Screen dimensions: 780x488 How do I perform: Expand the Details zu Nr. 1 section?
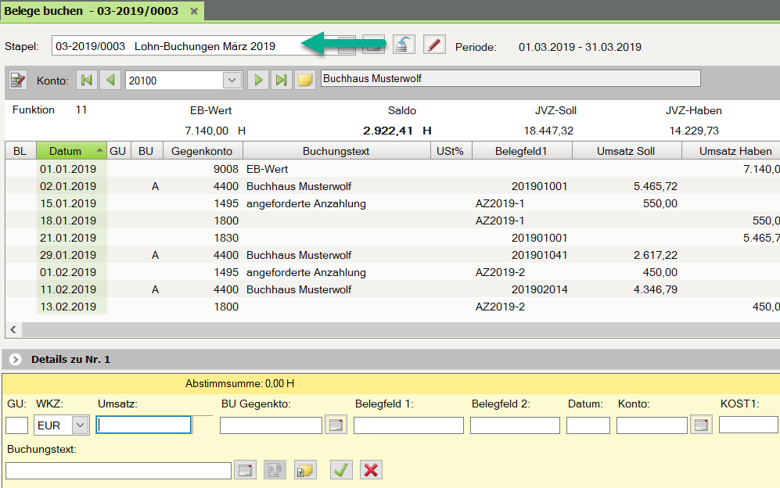(16, 359)
